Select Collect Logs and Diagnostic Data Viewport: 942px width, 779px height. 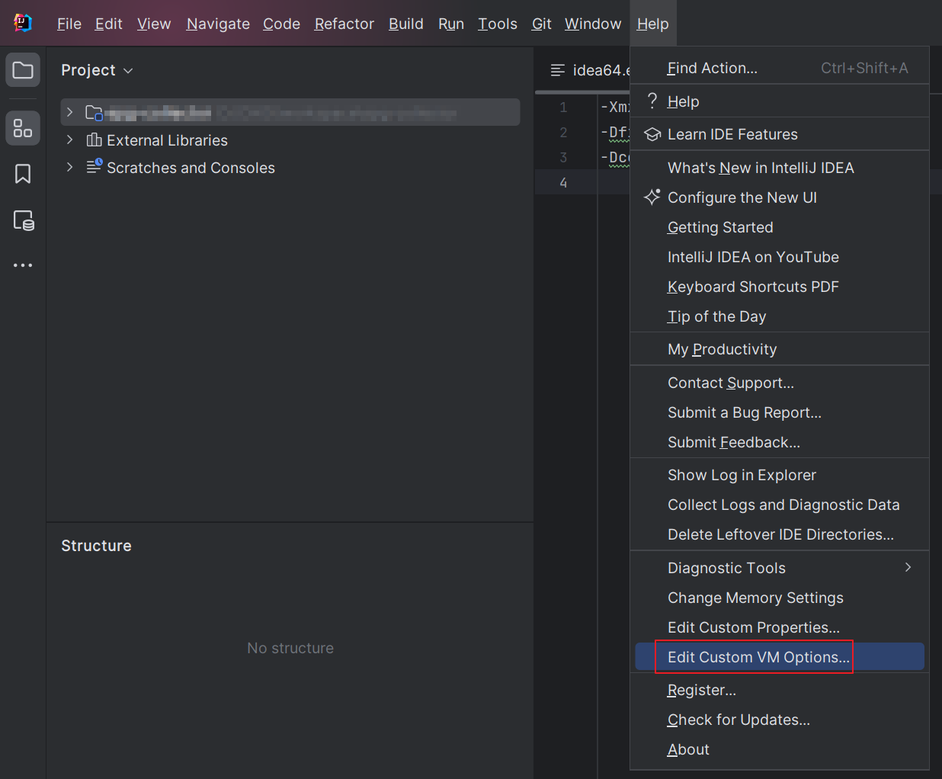pyautogui.click(x=780, y=505)
